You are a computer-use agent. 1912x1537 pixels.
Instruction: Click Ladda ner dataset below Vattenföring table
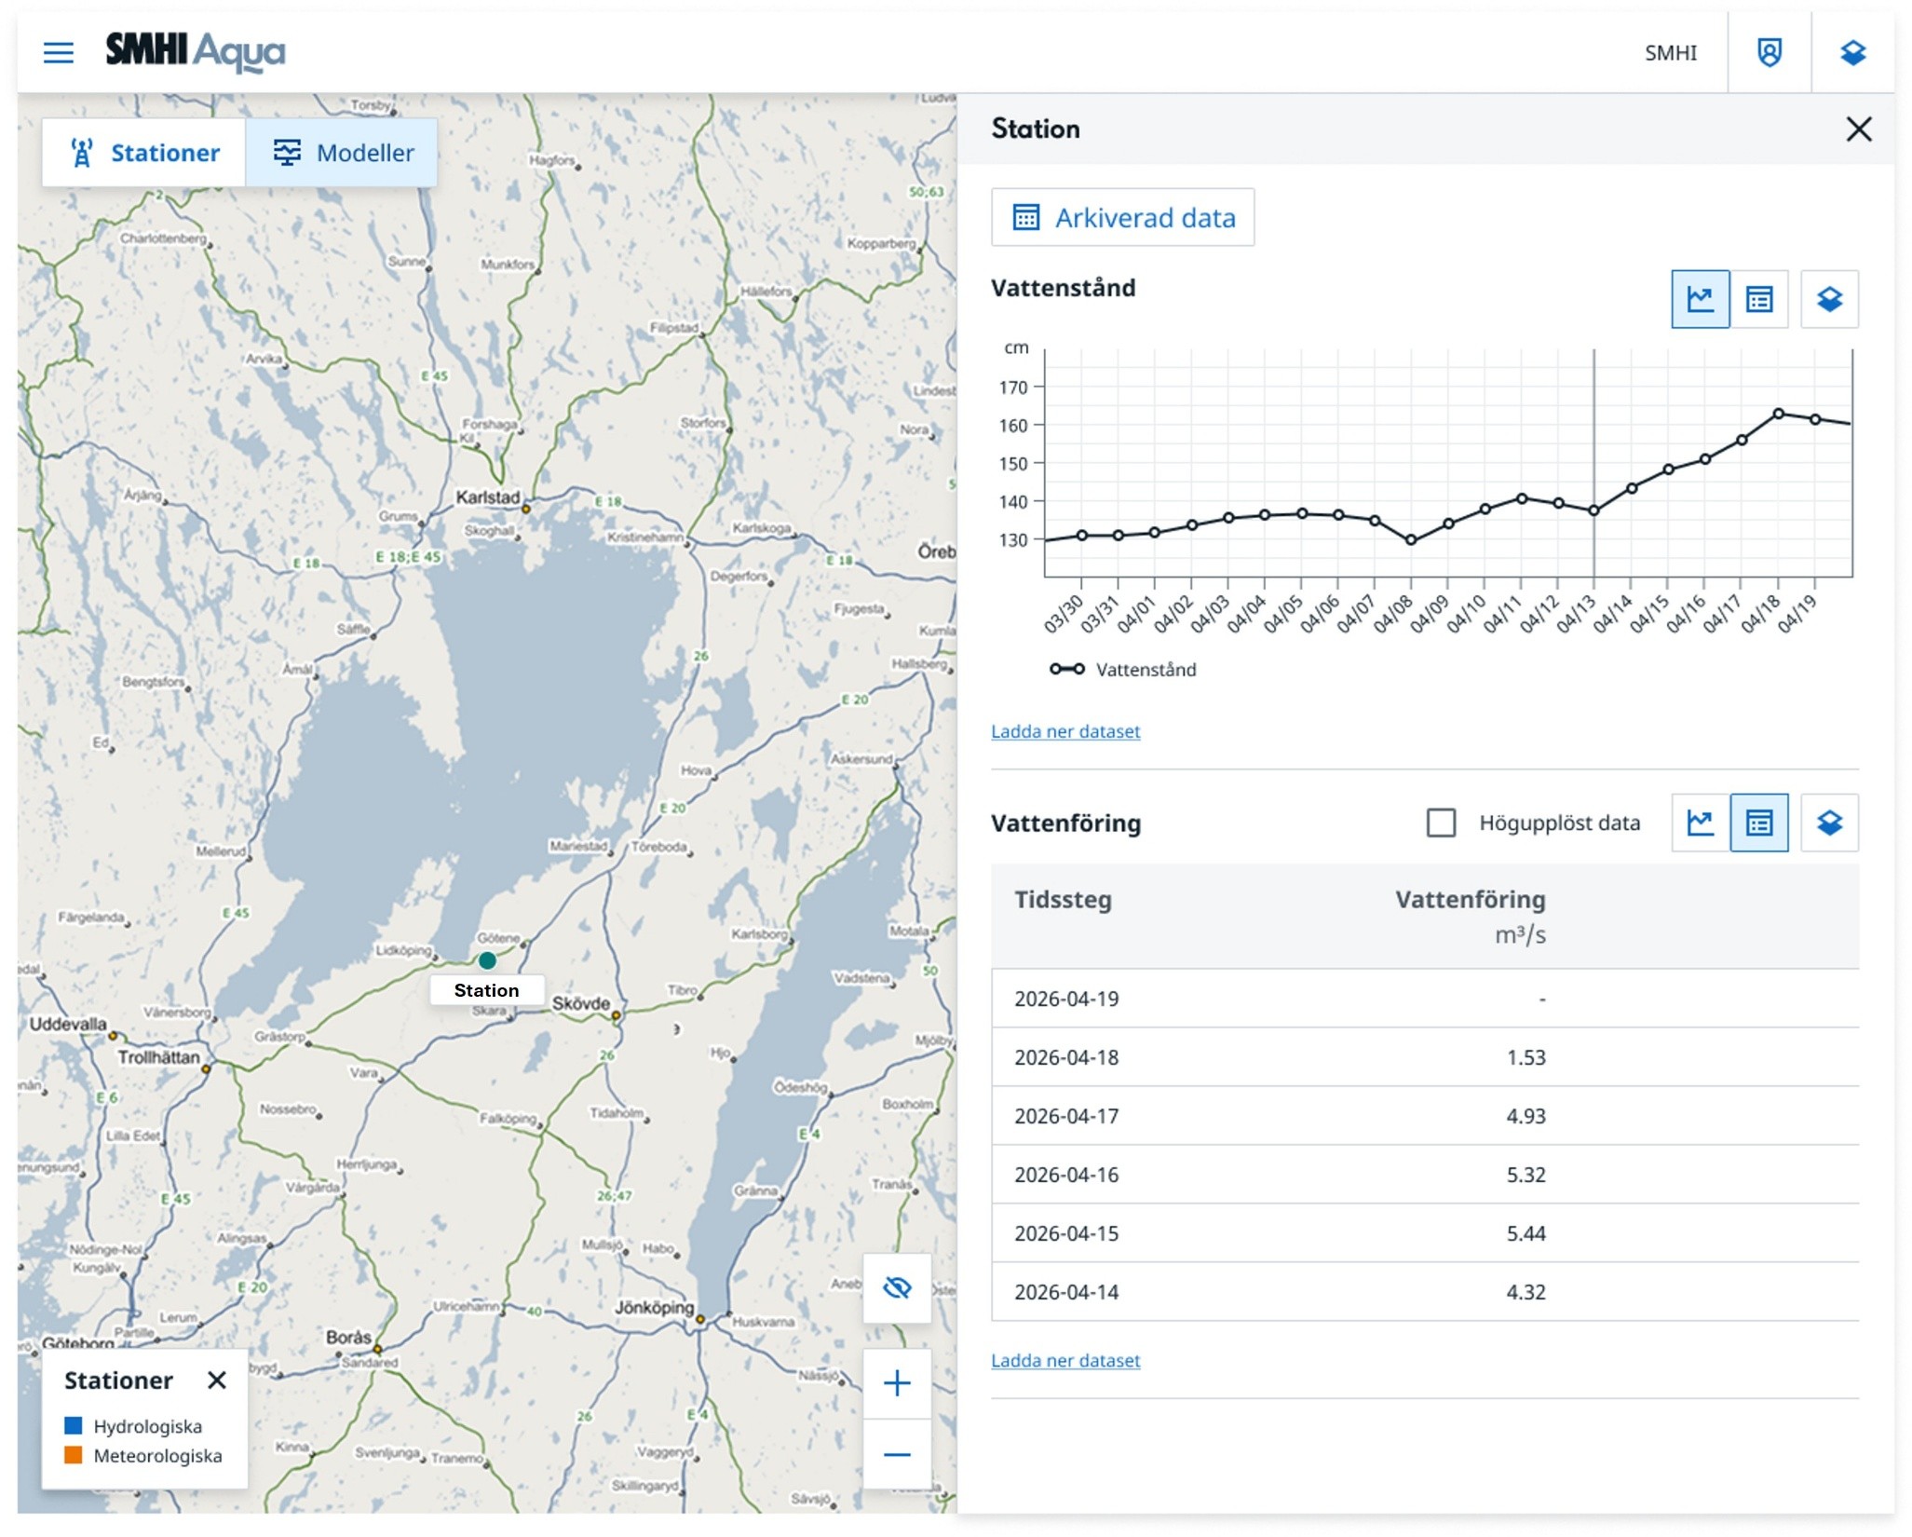pyautogui.click(x=1064, y=1360)
